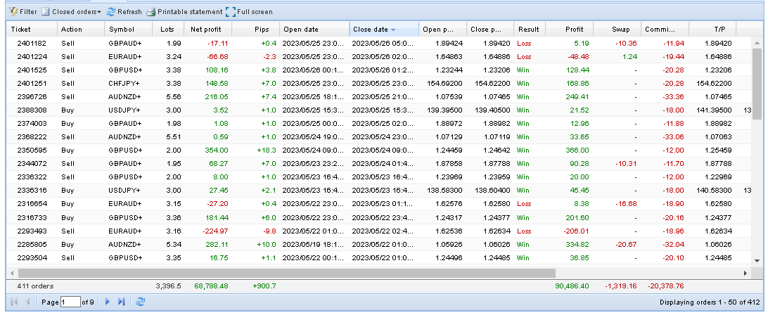Go to next page arrow
Image resolution: width=775 pixels, height=320 pixels.
108,302
